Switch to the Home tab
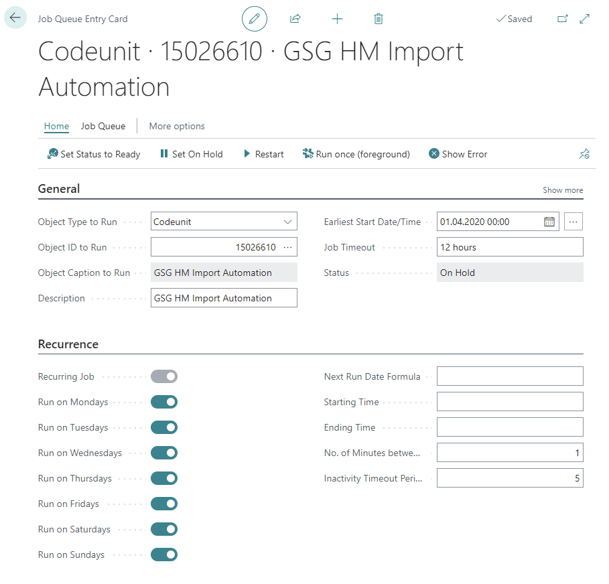Screen dimensions: 609x584 (56, 126)
